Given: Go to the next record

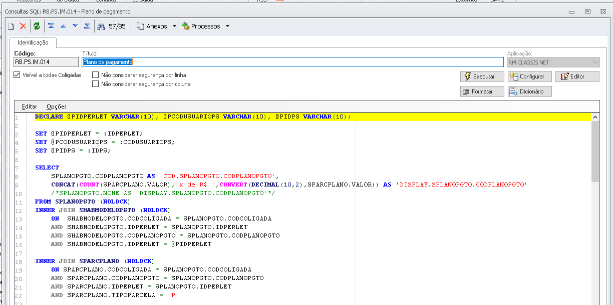Looking at the screenshot, I should pos(75,26).
